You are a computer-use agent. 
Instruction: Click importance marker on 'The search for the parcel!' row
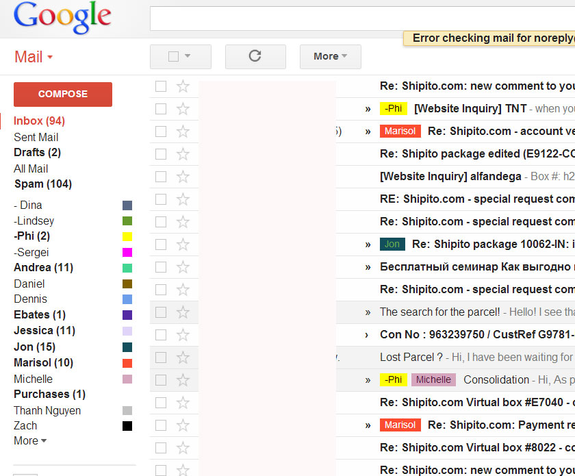(x=368, y=313)
